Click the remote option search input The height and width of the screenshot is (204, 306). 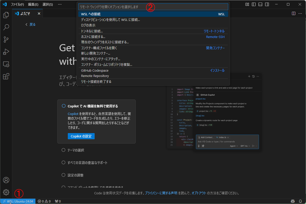(153, 7)
